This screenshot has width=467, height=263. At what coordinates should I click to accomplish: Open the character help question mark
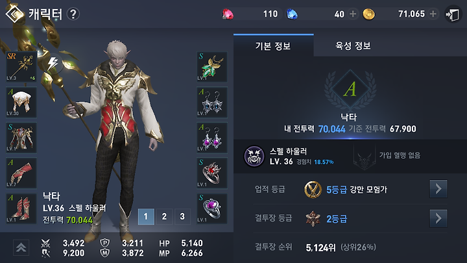point(73,14)
